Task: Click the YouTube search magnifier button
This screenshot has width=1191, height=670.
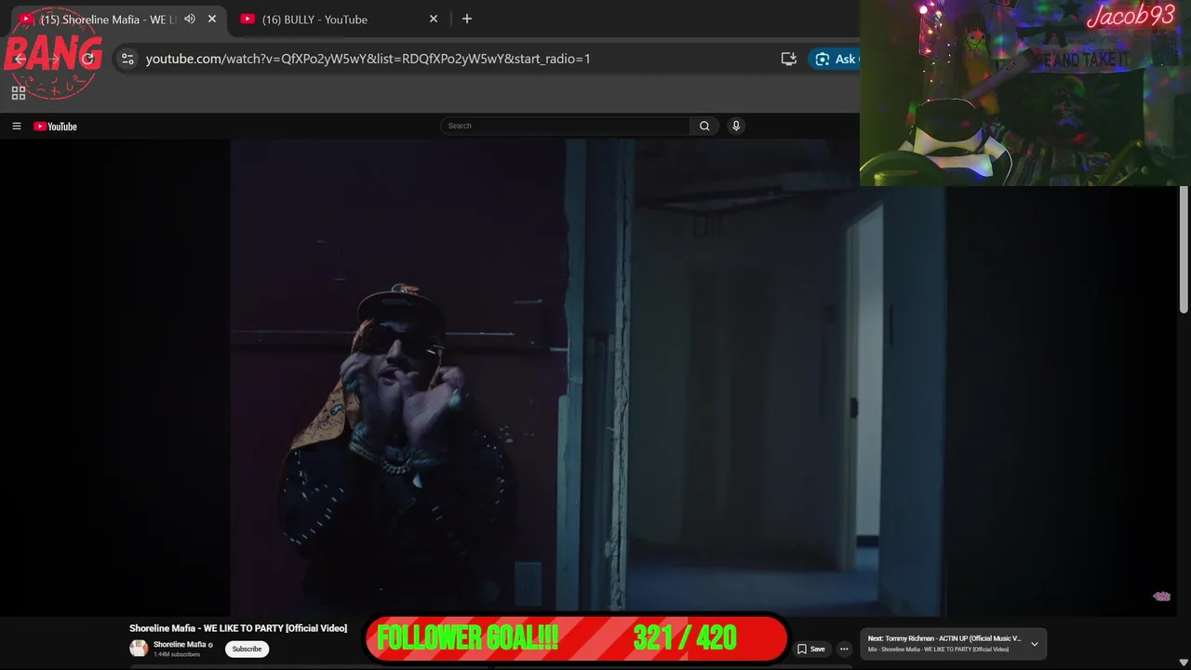Action: [x=704, y=126]
